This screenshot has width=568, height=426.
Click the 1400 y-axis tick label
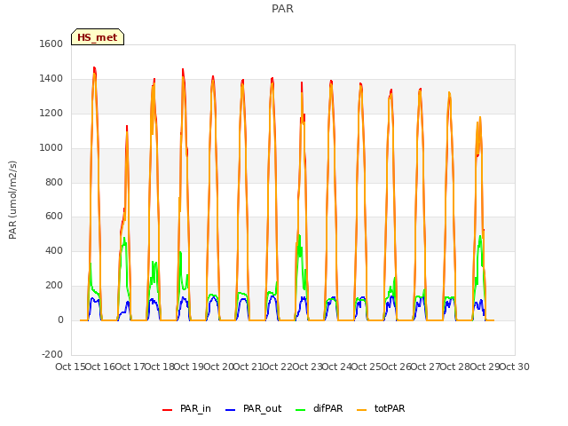[x=51, y=79]
